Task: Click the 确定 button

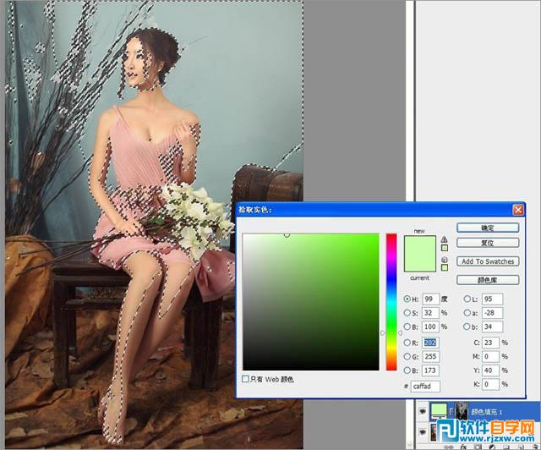Action: [x=487, y=228]
